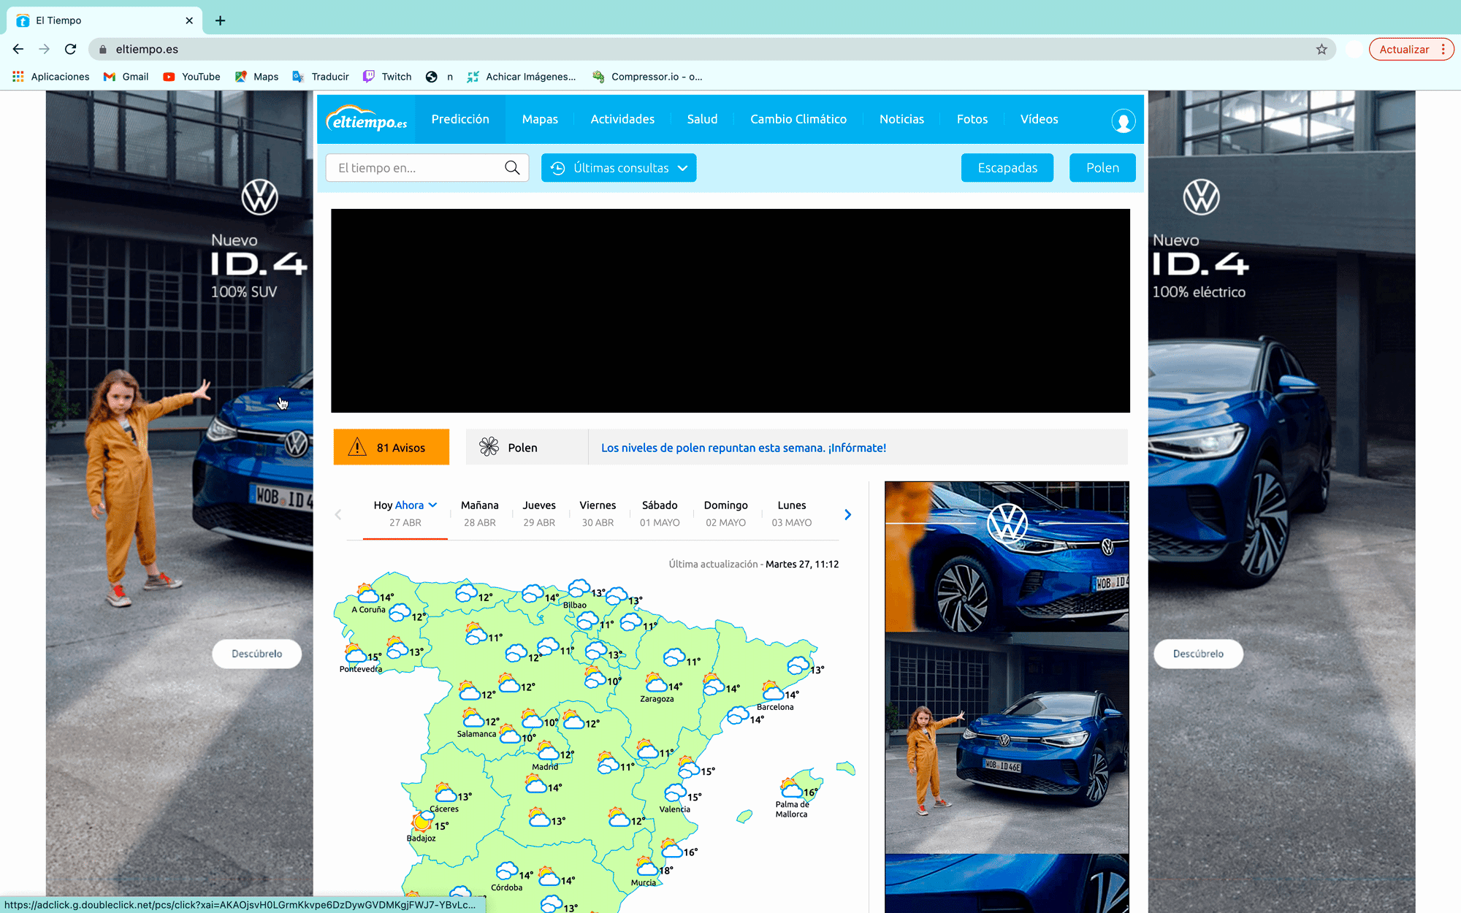
Task: Click the Zaragoza label on map
Action: coord(657,699)
